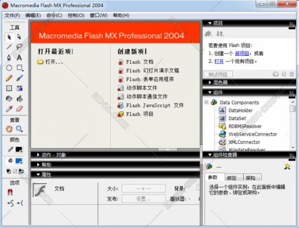Select the Line tool
This screenshot has height=228, width=299.
pos(9,47)
